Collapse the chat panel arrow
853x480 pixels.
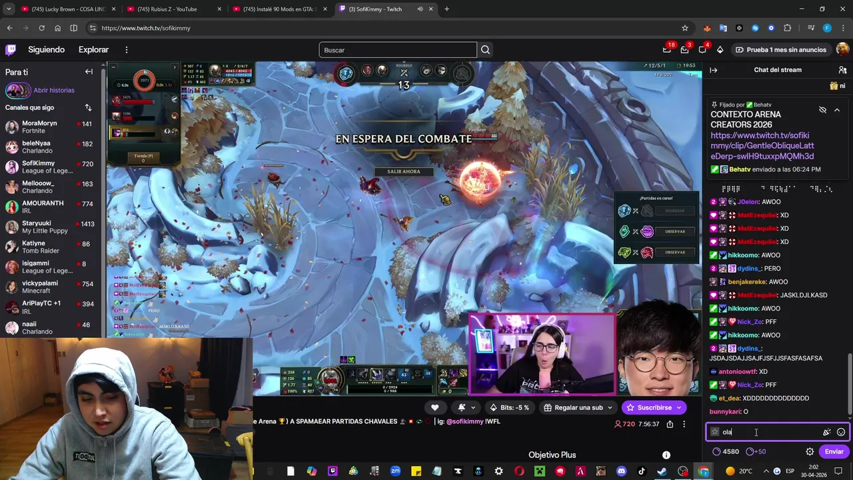[713, 70]
